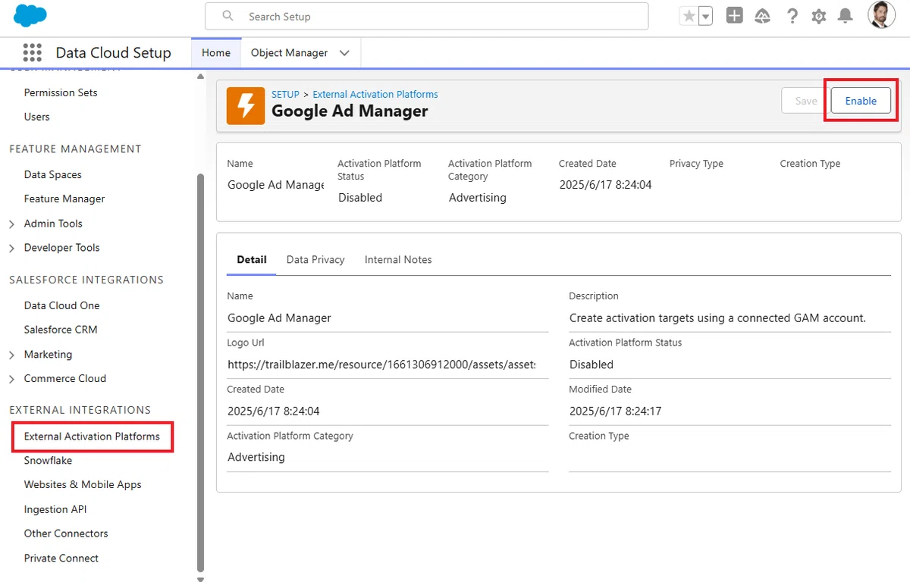Screen dimensions: 910x582
Task: Open Data Spaces in sidebar
Action: (52, 174)
